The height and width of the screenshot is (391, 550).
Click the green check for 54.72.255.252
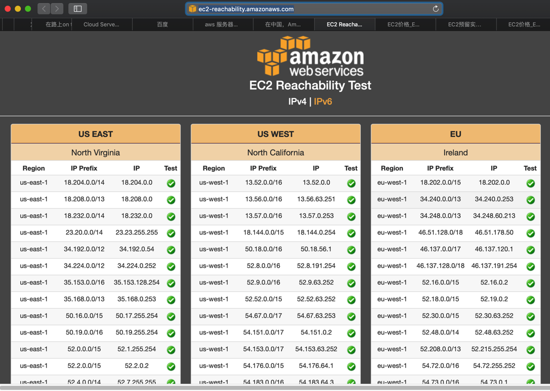tap(531, 366)
